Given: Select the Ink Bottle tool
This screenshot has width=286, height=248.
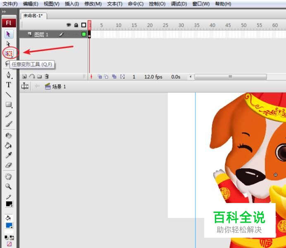Looking at the screenshot, I should (8, 136).
